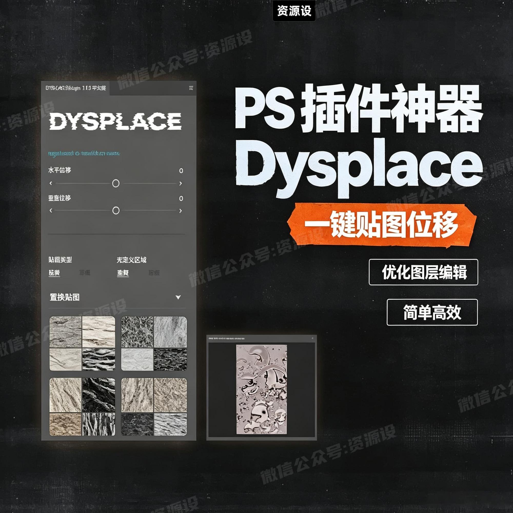Open the Dysplace panel hamburger menu
This screenshot has height=513, width=513.
(191, 88)
